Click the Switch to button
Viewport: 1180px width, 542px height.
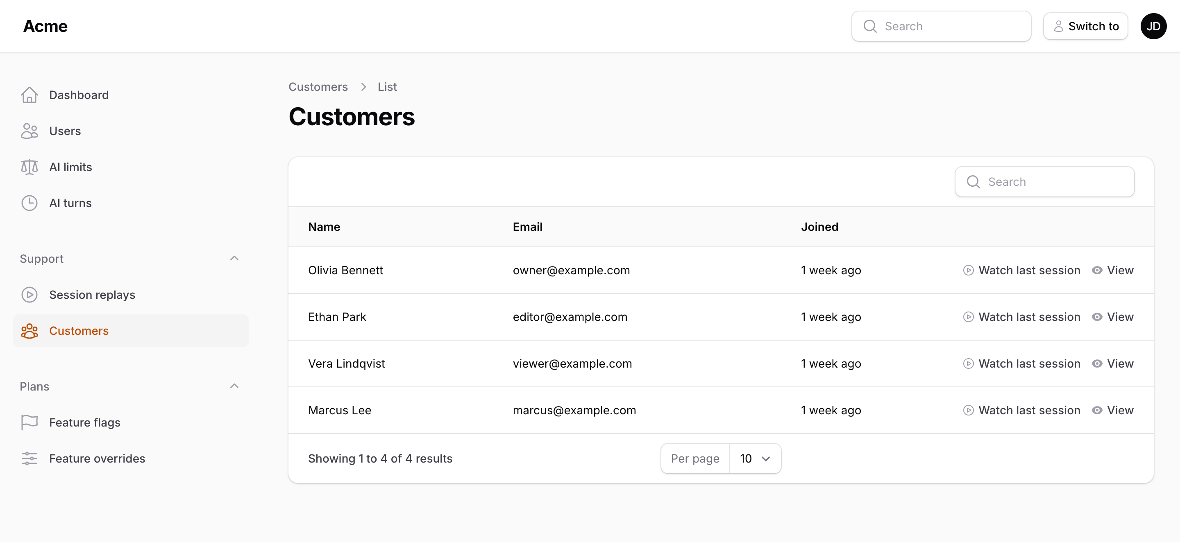(1085, 26)
